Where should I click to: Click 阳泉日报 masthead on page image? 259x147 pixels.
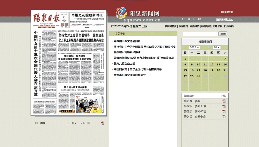[x=46, y=18]
